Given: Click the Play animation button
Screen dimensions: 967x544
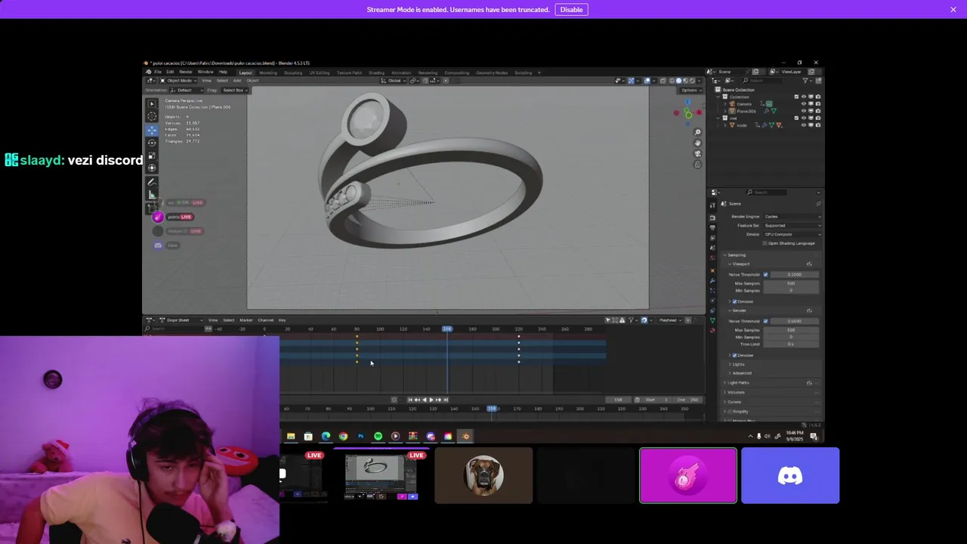Looking at the screenshot, I should point(431,400).
